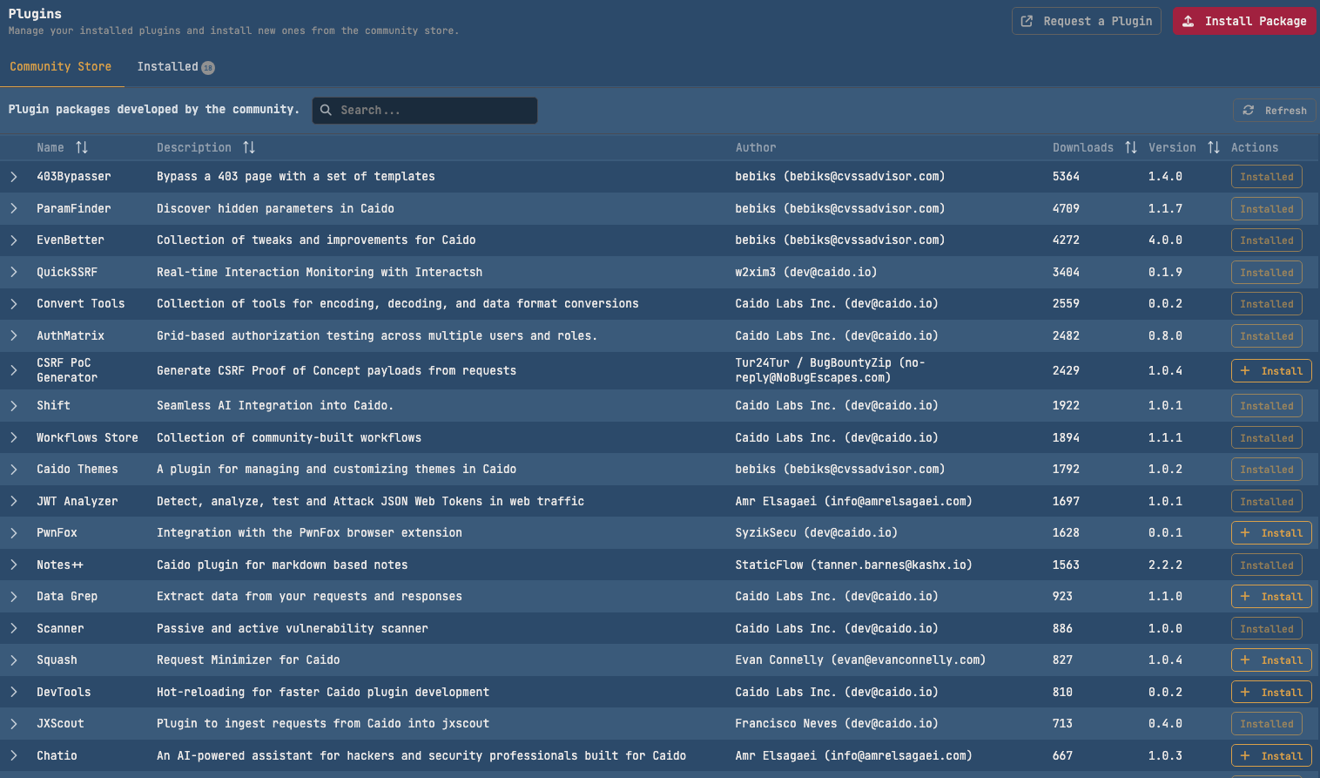Install the DevTools plugin
1320x778 pixels.
click(1271, 692)
